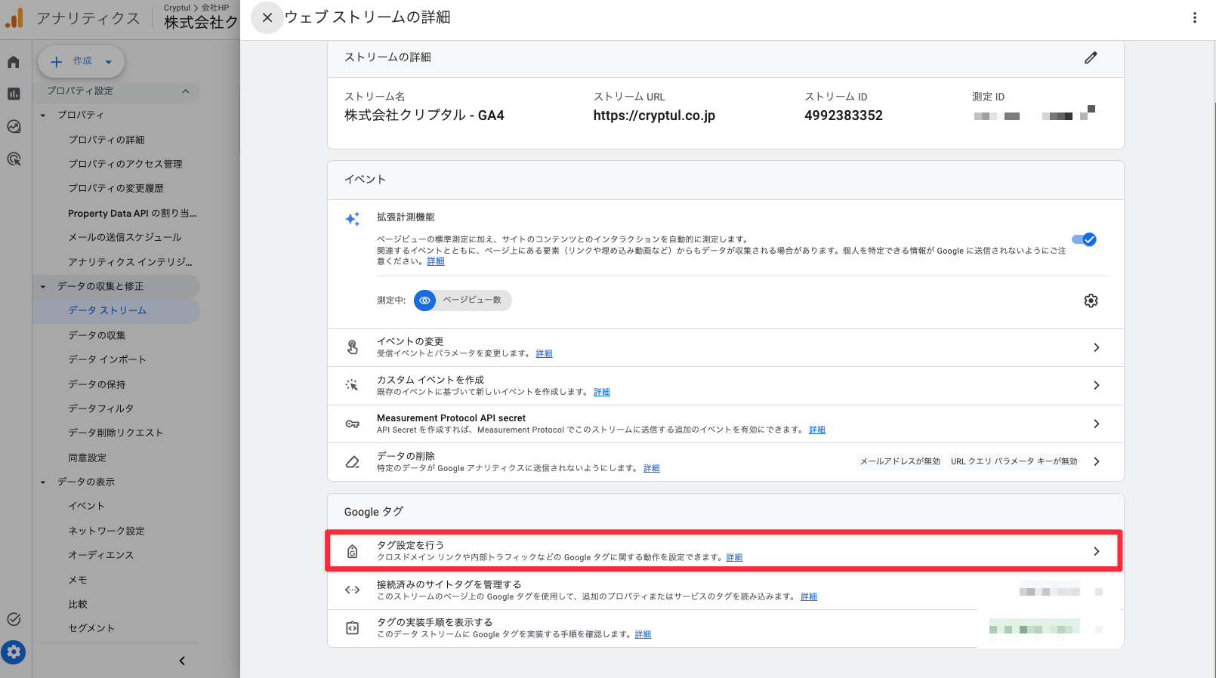Click checkmark circle icon above Admin gear
Viewport: 1216px width, 678px height.
pyautogui.click(x=14, y=619)
